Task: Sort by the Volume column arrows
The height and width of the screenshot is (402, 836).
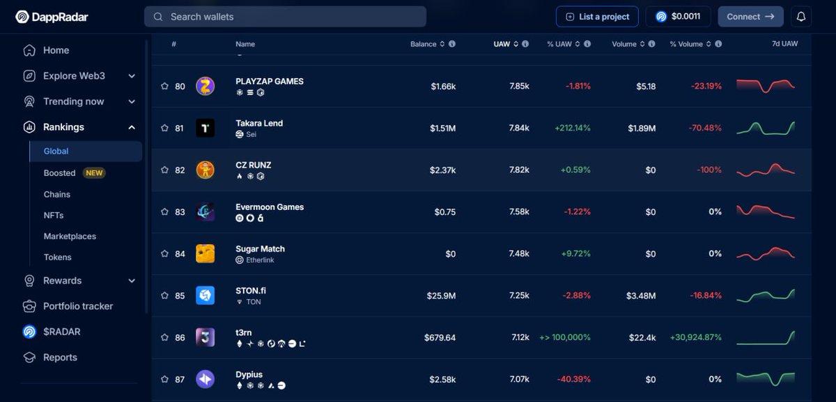Action: (642, 44)
